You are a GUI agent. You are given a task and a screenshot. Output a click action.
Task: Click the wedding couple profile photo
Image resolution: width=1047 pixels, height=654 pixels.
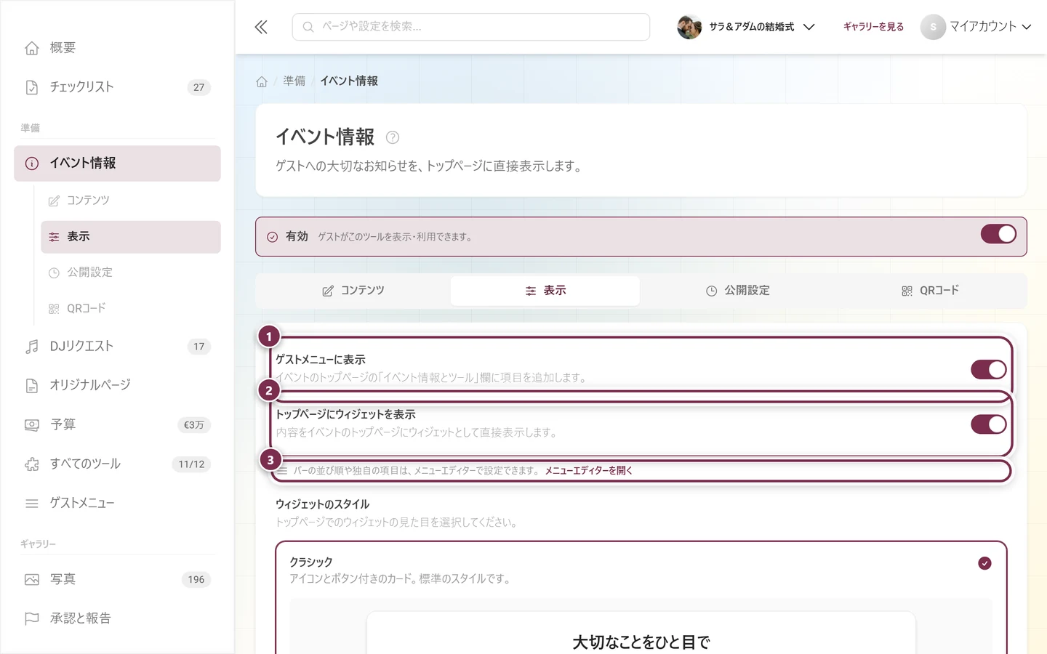point(689,27)
